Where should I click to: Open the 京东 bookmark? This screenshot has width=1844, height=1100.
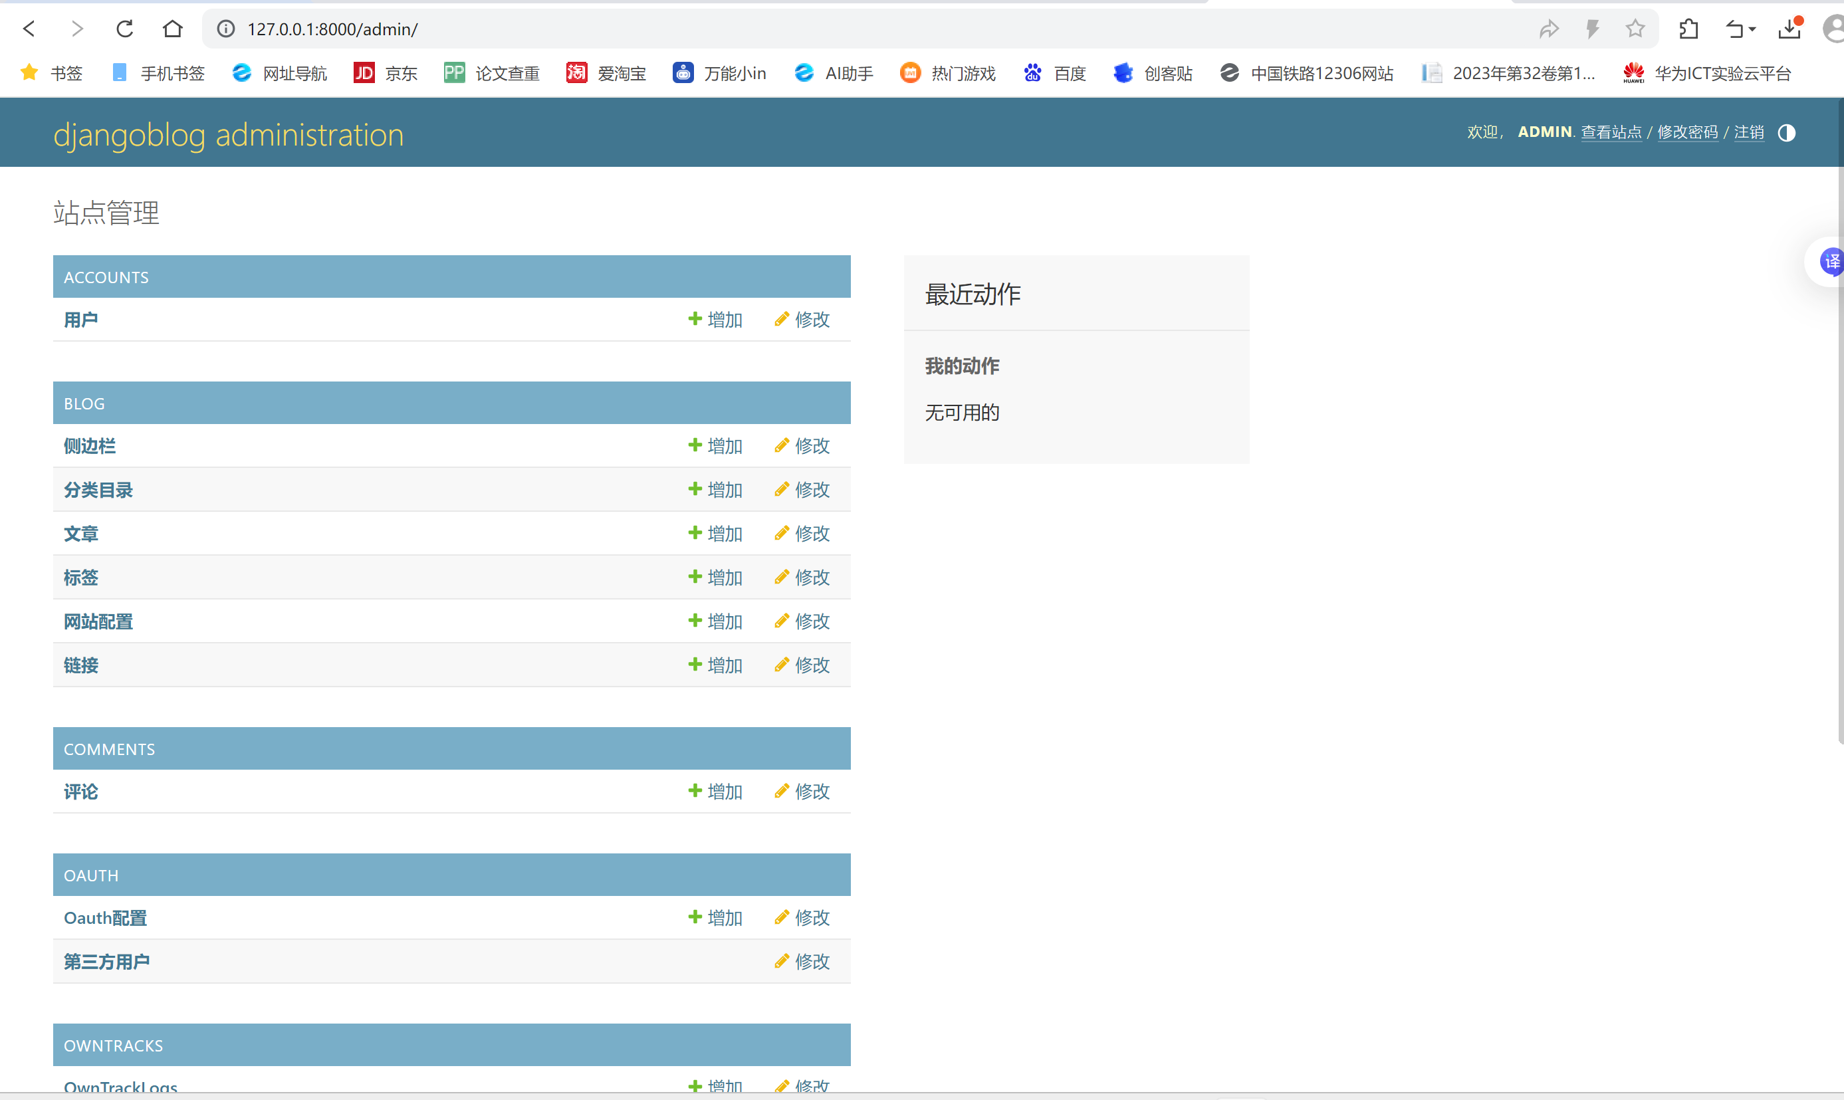click(x=386, y=72)
